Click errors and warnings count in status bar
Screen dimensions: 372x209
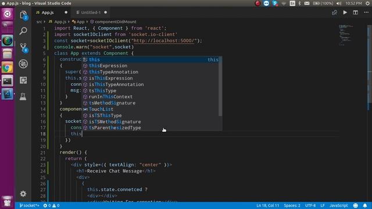[x=51, y=206]
